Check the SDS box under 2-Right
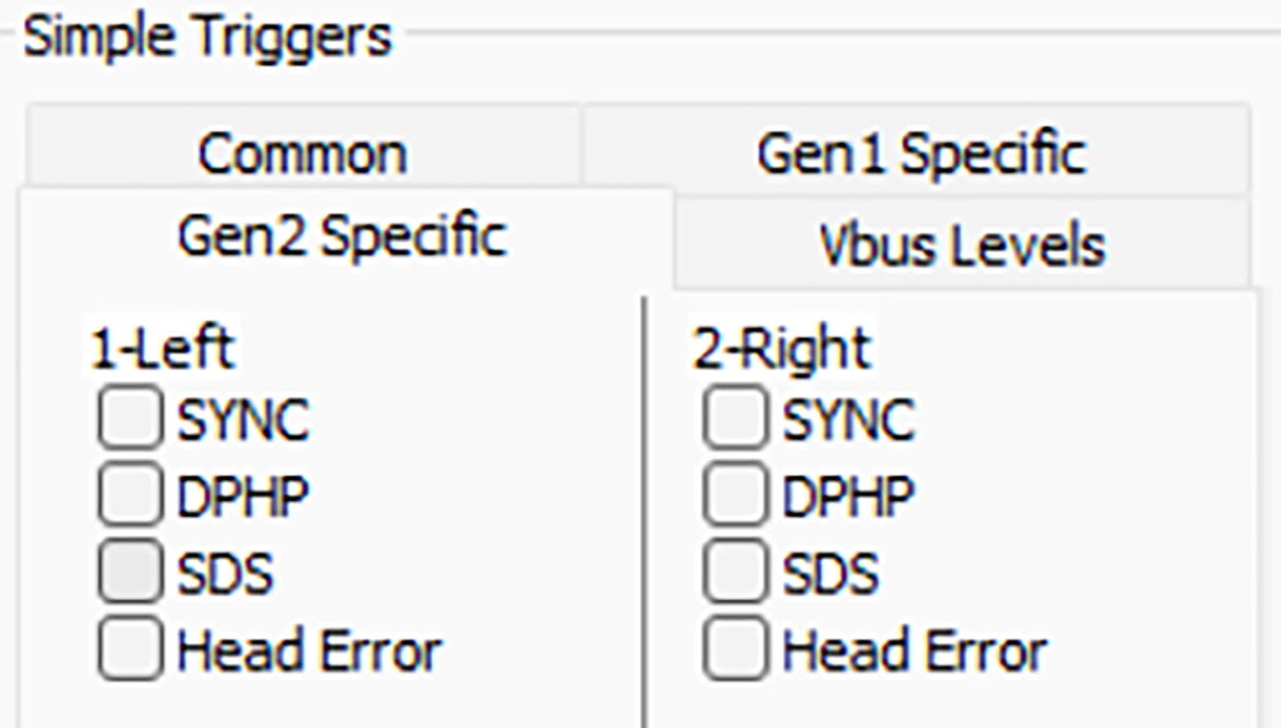The width and height of the screenshot is (1281, 728). [x=735, y=572]
